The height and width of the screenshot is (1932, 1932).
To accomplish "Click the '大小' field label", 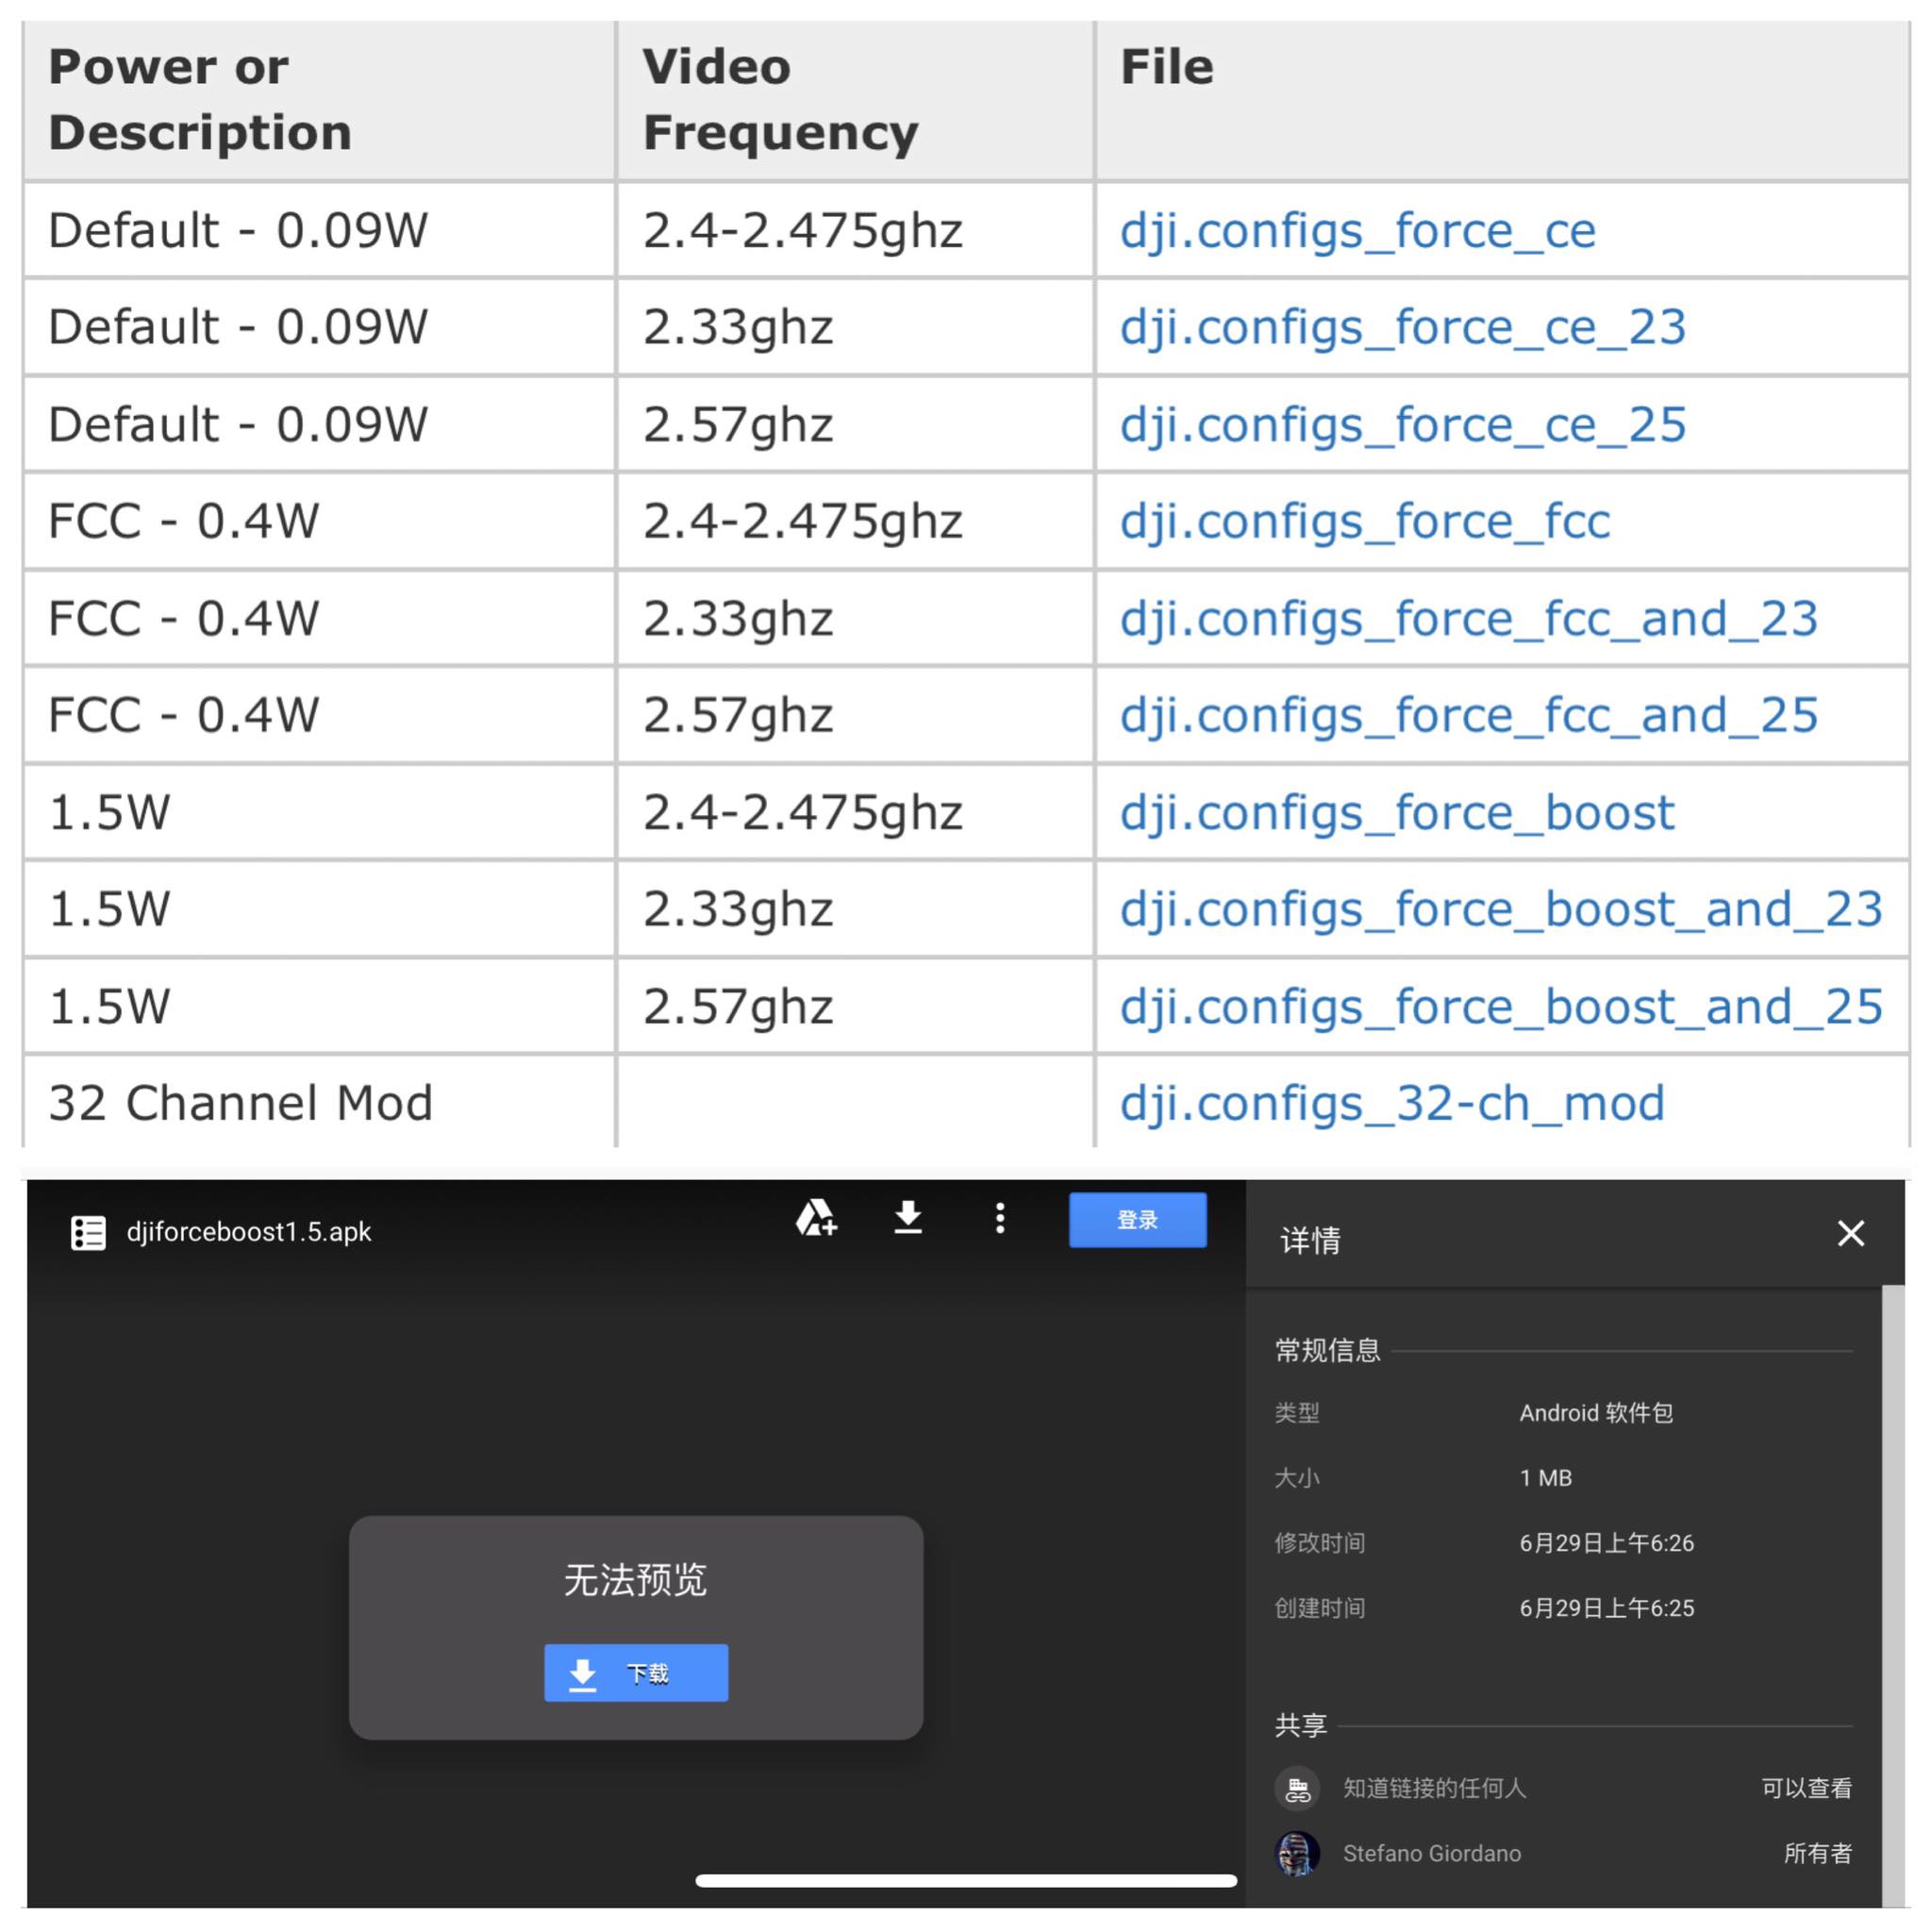I will click(1297, 1478).
